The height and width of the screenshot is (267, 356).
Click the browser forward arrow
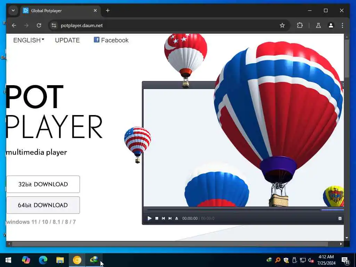click(26, 25)
